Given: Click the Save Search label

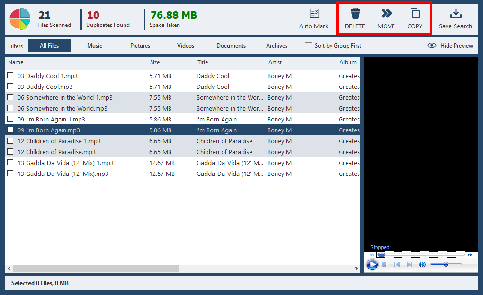Looking at the screenshot, I should [456, 26].
